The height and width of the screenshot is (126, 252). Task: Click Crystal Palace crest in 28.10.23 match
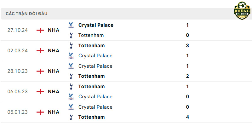(71, 66)
